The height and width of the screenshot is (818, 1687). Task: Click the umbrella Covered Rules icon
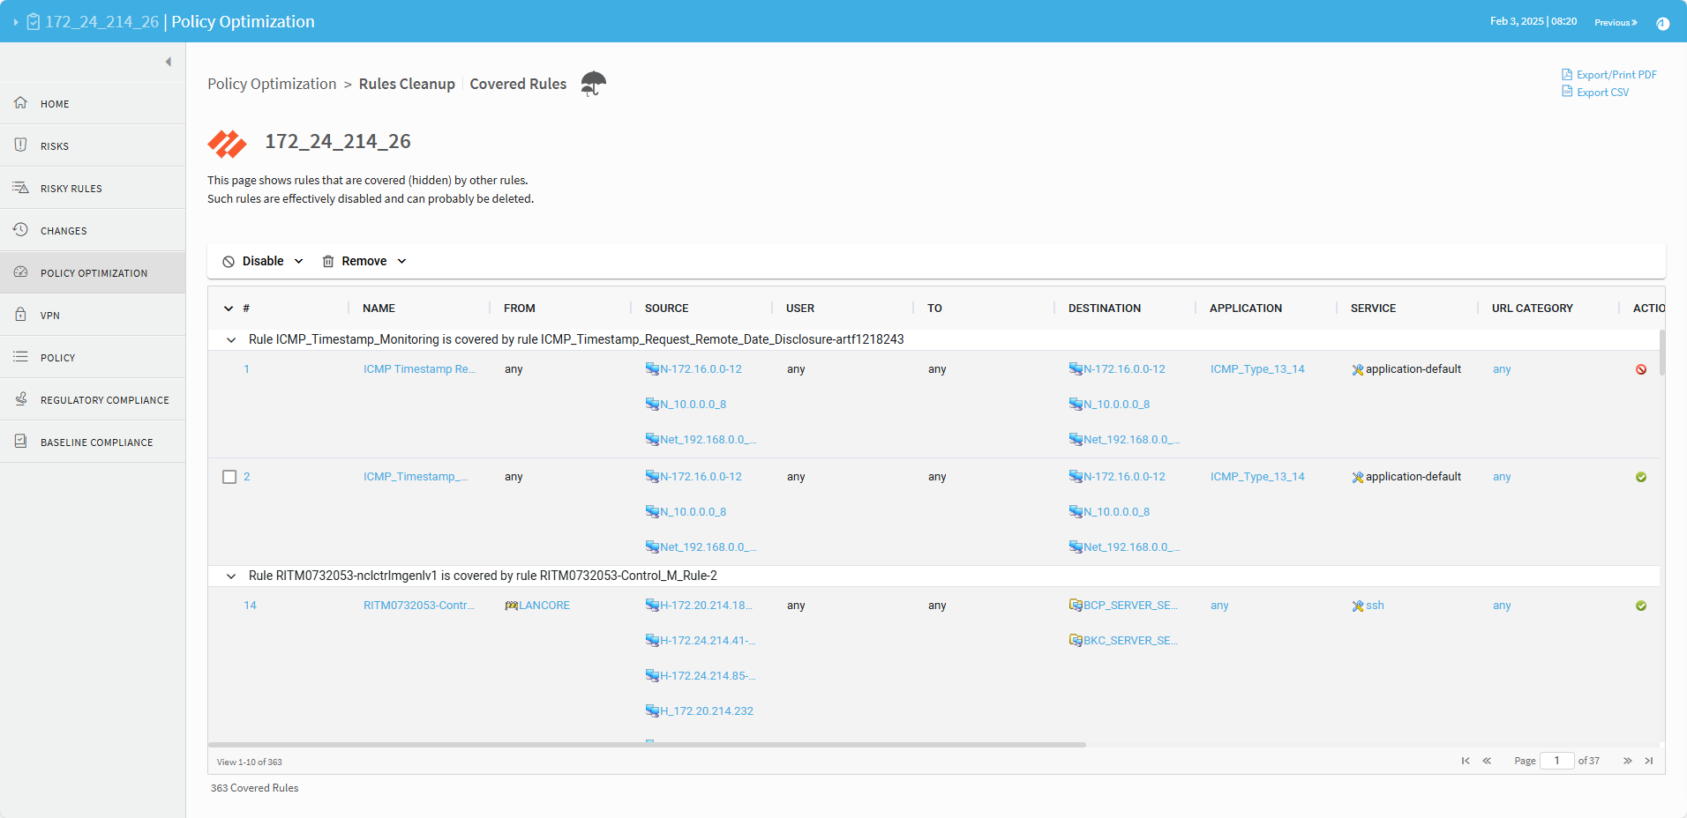click(x=593, y=84)
